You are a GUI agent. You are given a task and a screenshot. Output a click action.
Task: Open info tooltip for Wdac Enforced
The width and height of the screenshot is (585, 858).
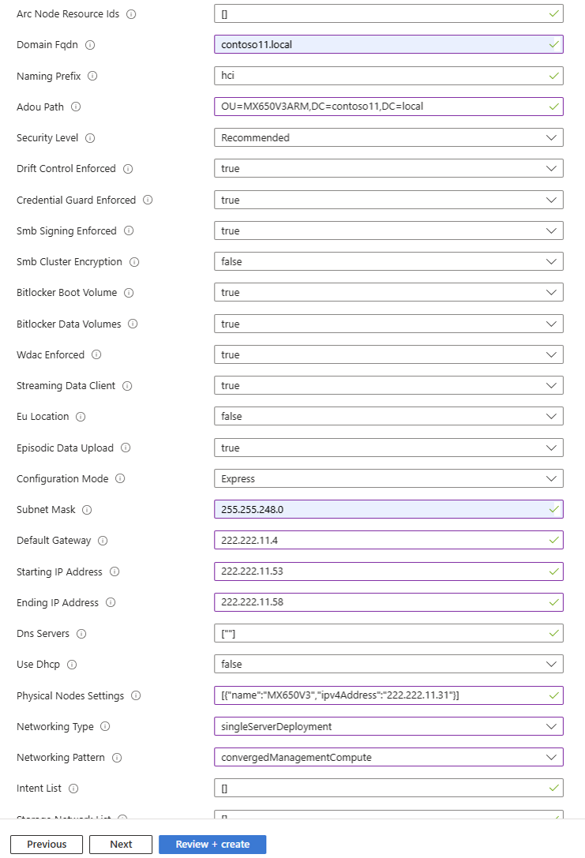96,354
